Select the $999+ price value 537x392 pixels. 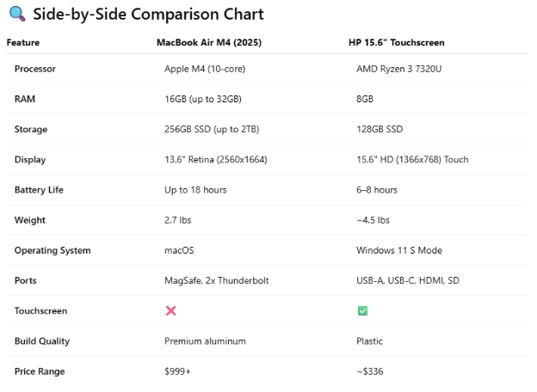coord(177,371)
